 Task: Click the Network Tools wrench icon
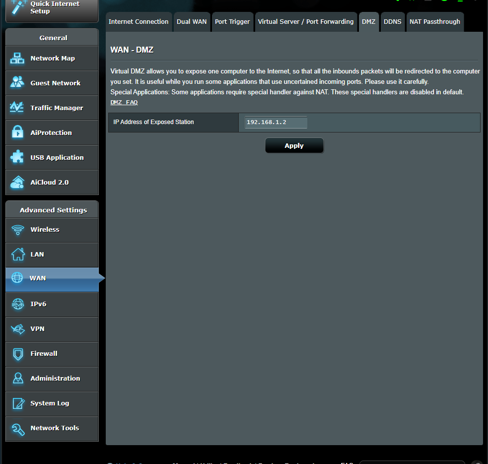click(x=18, y=428)
